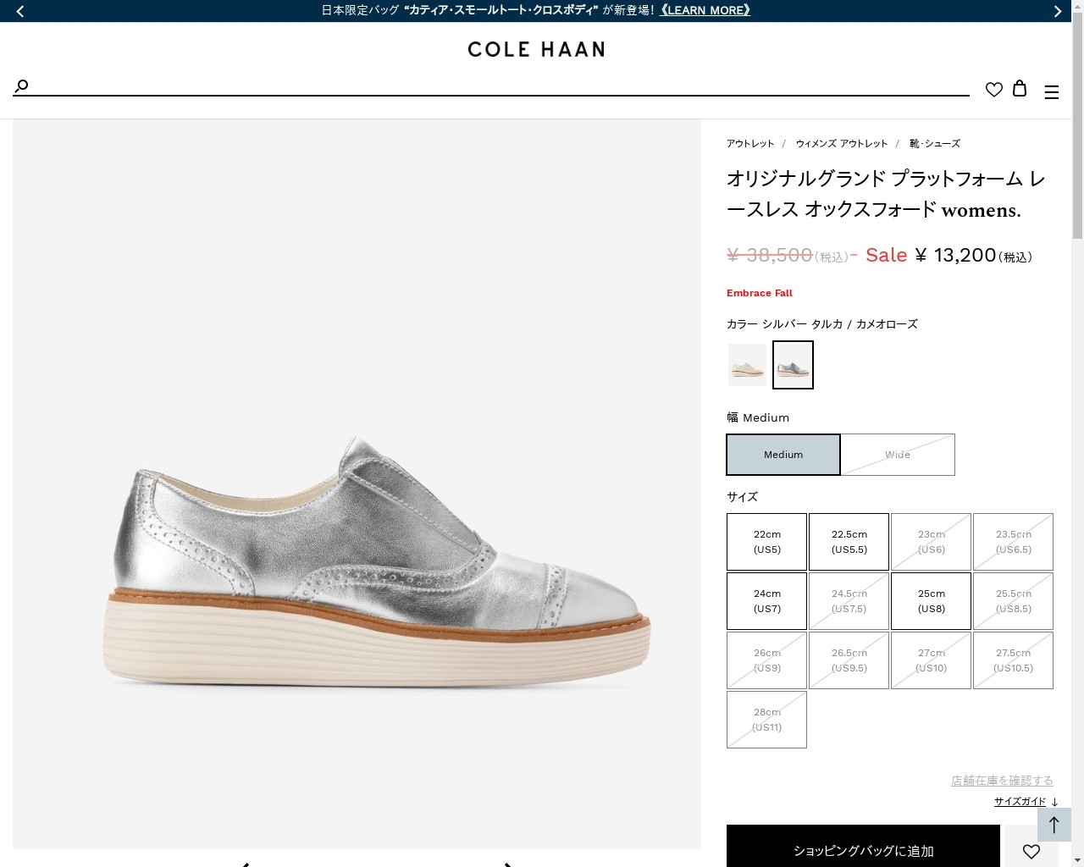Select size 22cm (US5)
The height and width of the screenshot is (867, 1084).
click(767, 542)
